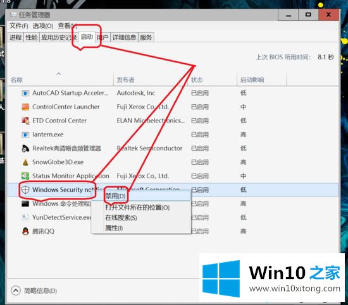Minimize the Task Manager window
Image resolution: width=348 pixels, height=305 pixels.
click(x=289, y=15)
